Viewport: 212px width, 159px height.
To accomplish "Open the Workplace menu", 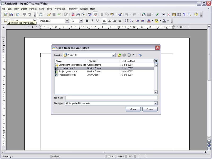I will point(60,9).
